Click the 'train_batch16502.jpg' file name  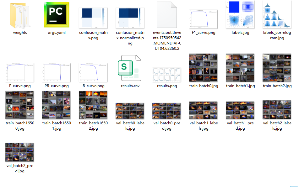tap(93, 126)
